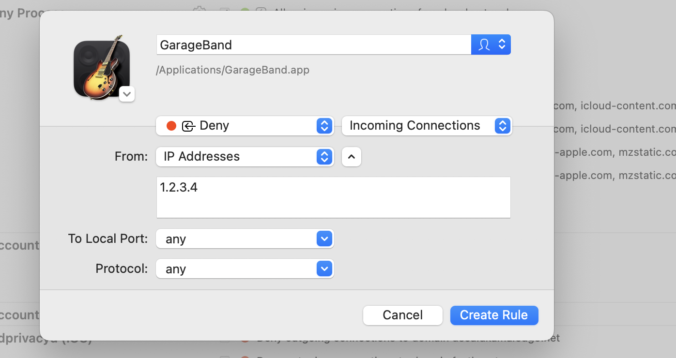
Task: Open the chevron menu below the app icon
Action: pos(127,94)
